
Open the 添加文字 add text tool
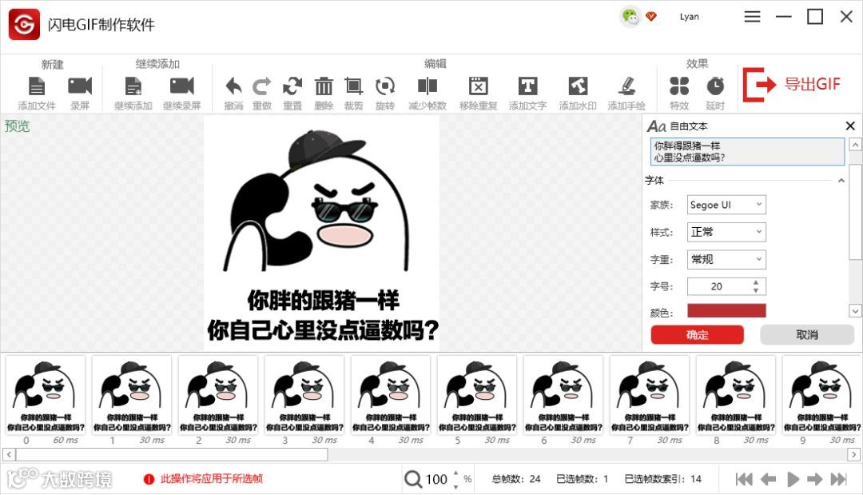[528, 86]
